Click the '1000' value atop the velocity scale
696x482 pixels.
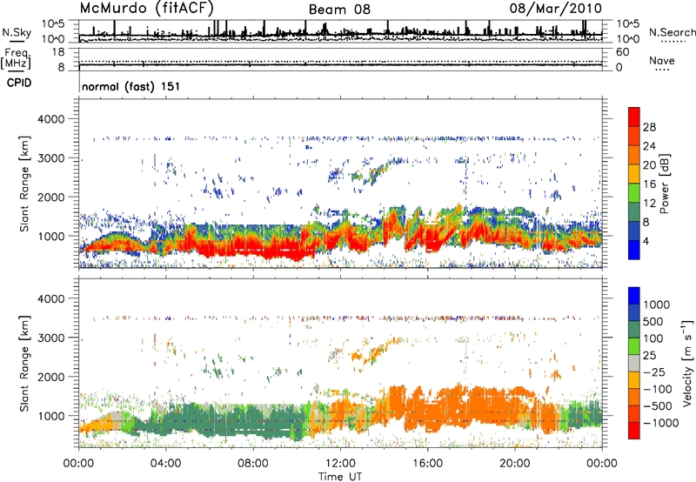pos(656,305)
